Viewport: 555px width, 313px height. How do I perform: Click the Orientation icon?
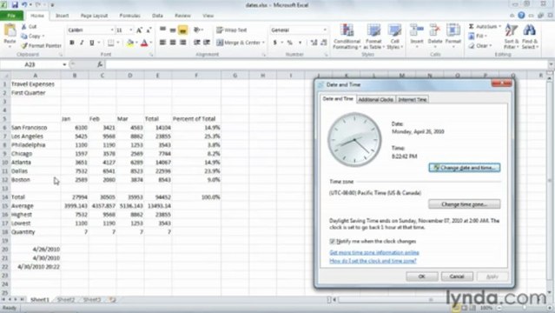[197, 30]
